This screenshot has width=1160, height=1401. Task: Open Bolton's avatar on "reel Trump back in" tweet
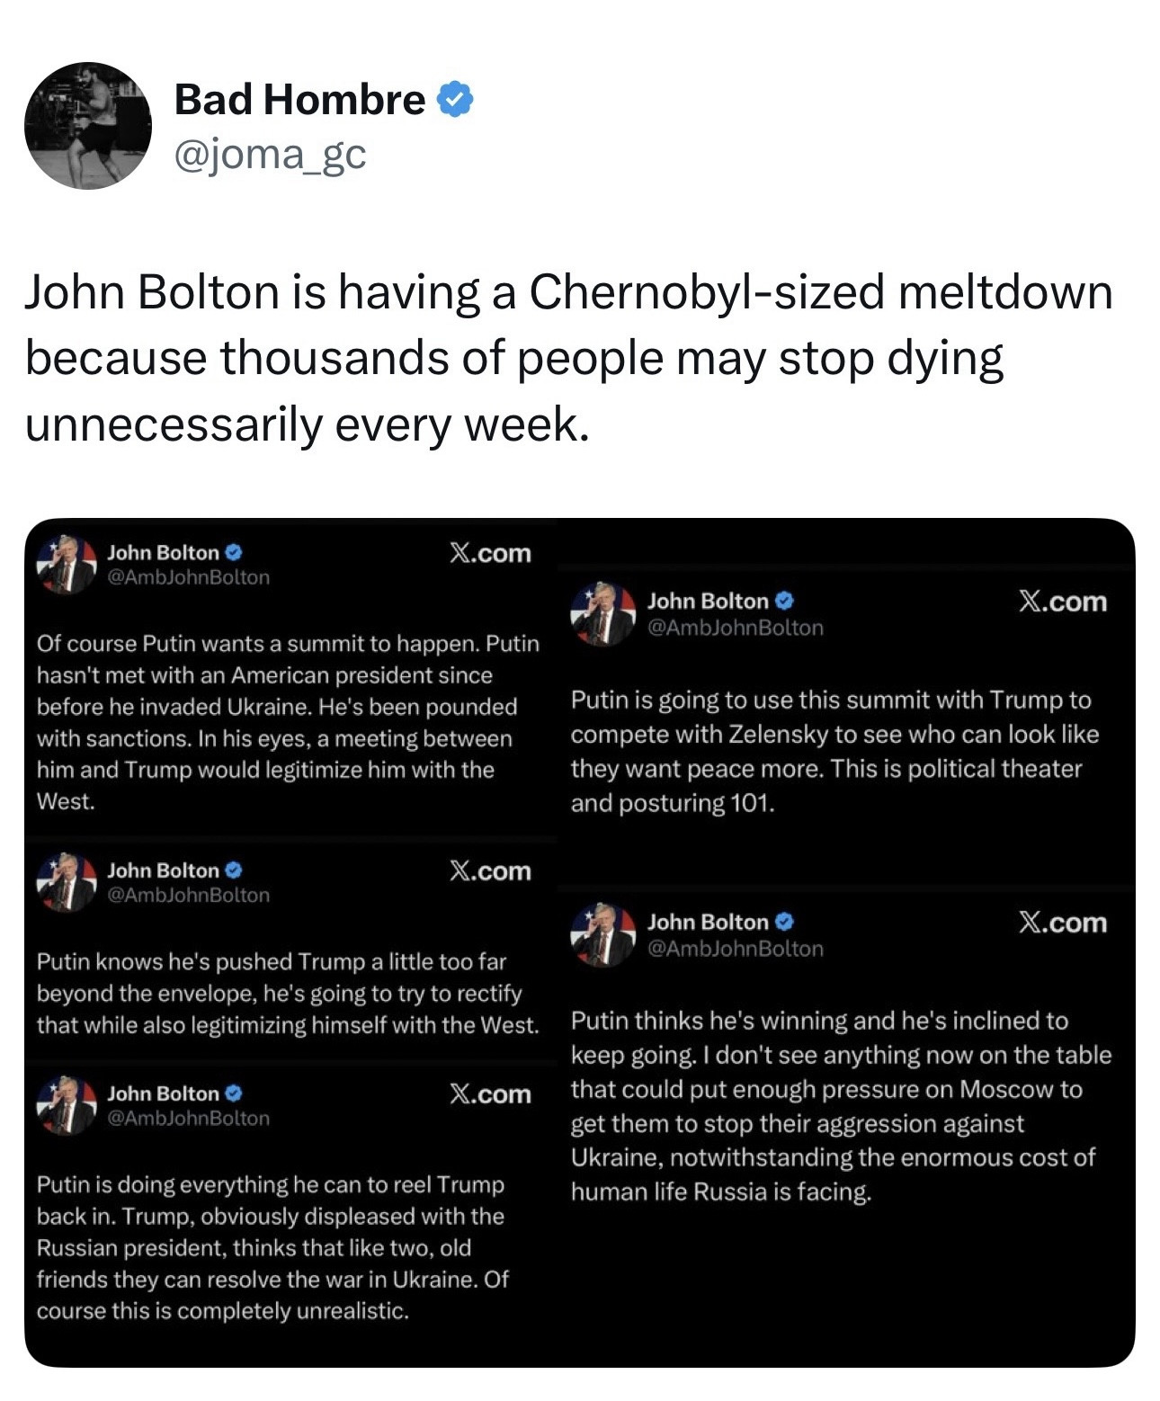pyautogui.click(x=67, y=1105)
